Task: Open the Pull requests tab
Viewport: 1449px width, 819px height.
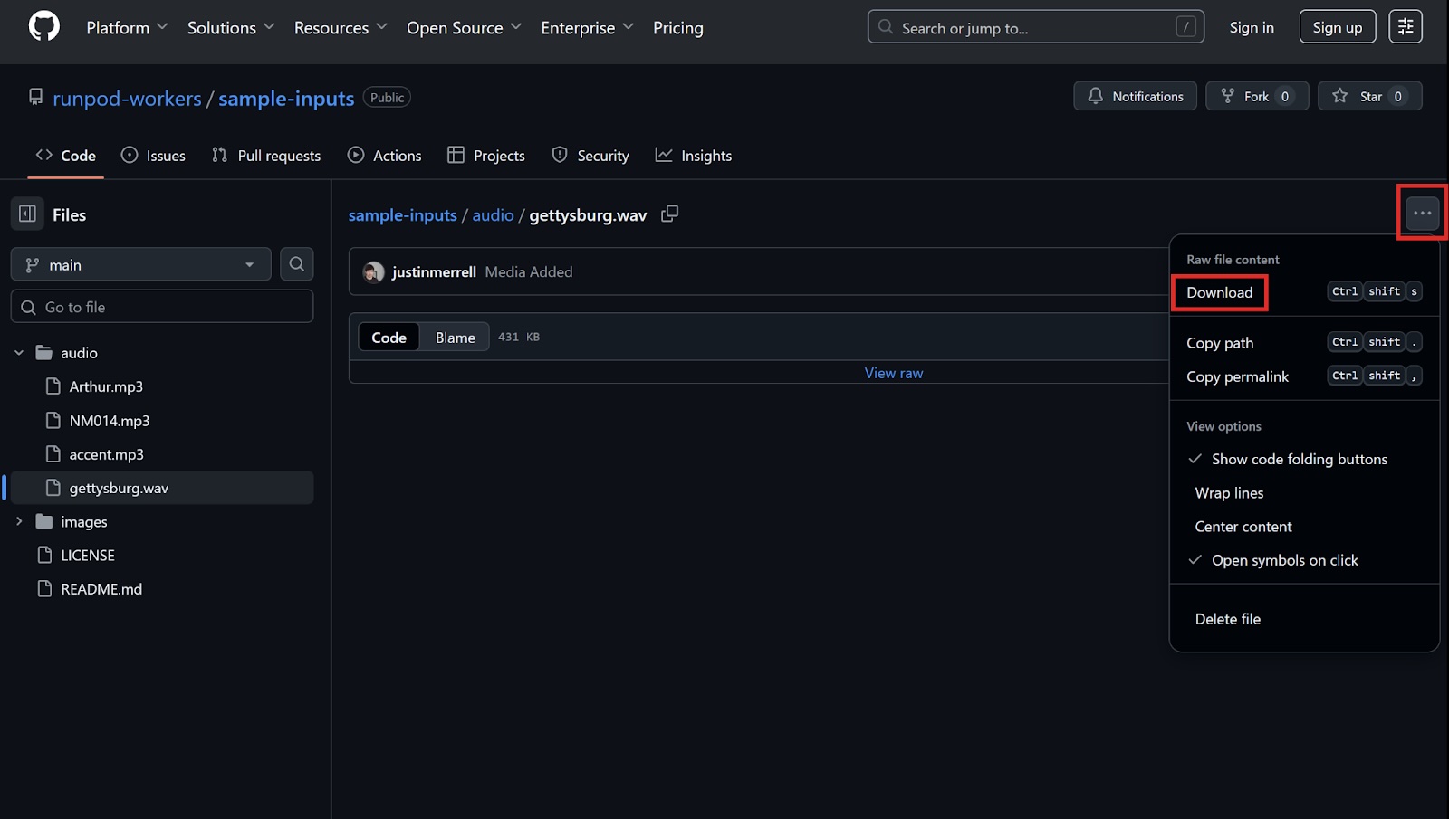Action: (266, 156)
